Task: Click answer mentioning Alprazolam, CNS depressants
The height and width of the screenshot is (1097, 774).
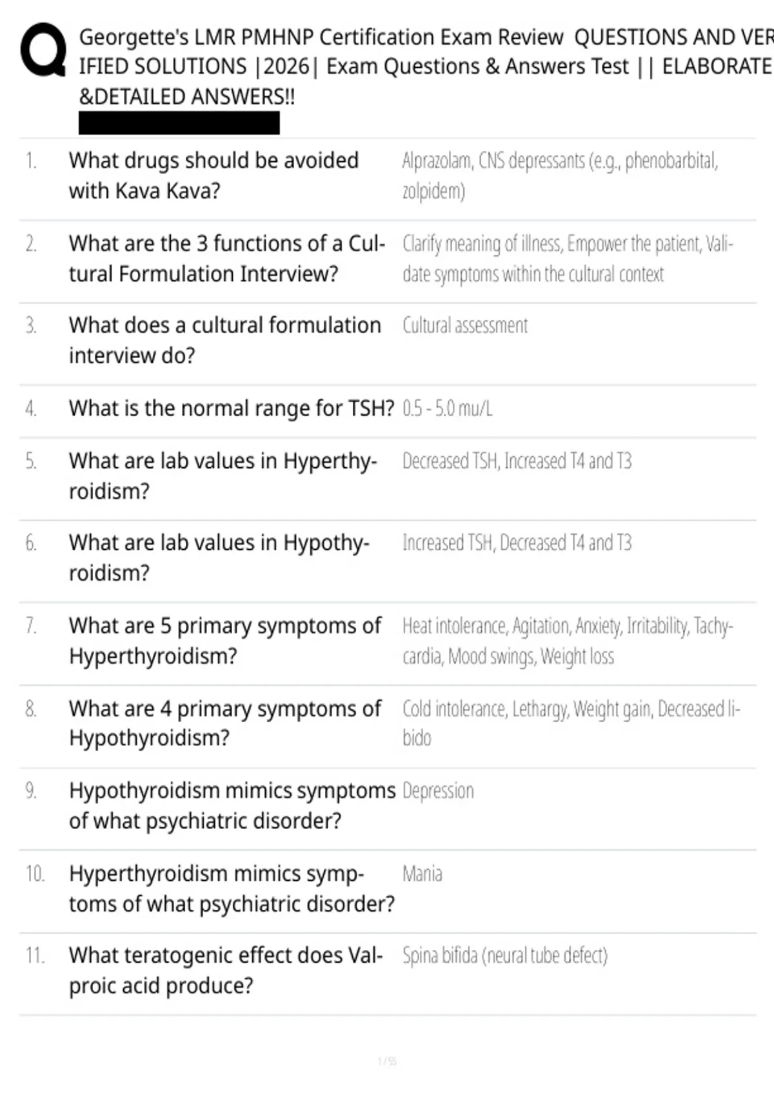Action: (560, 176)
